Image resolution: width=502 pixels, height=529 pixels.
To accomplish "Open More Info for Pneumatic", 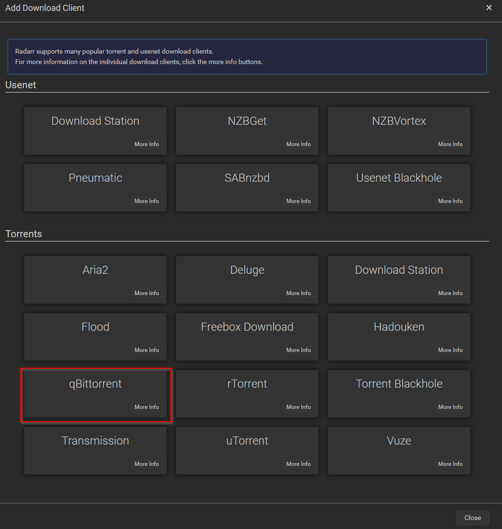I will tap(147, 201).
